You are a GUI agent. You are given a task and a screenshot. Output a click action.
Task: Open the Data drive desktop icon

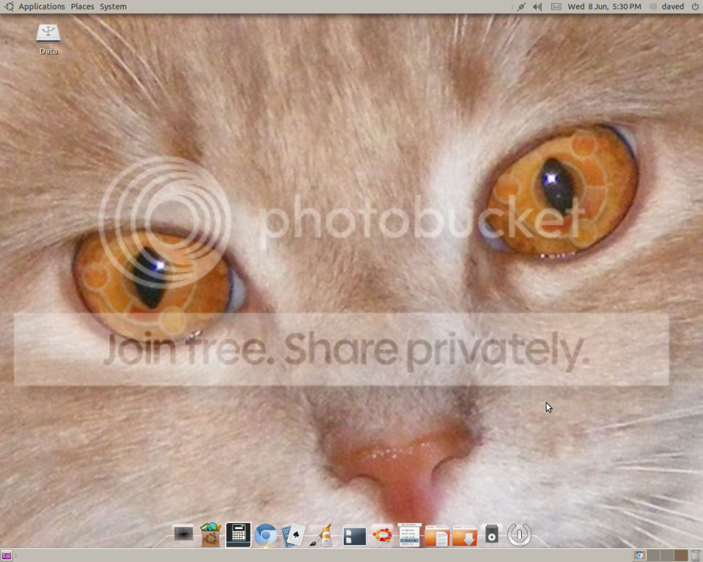point(48,39)
